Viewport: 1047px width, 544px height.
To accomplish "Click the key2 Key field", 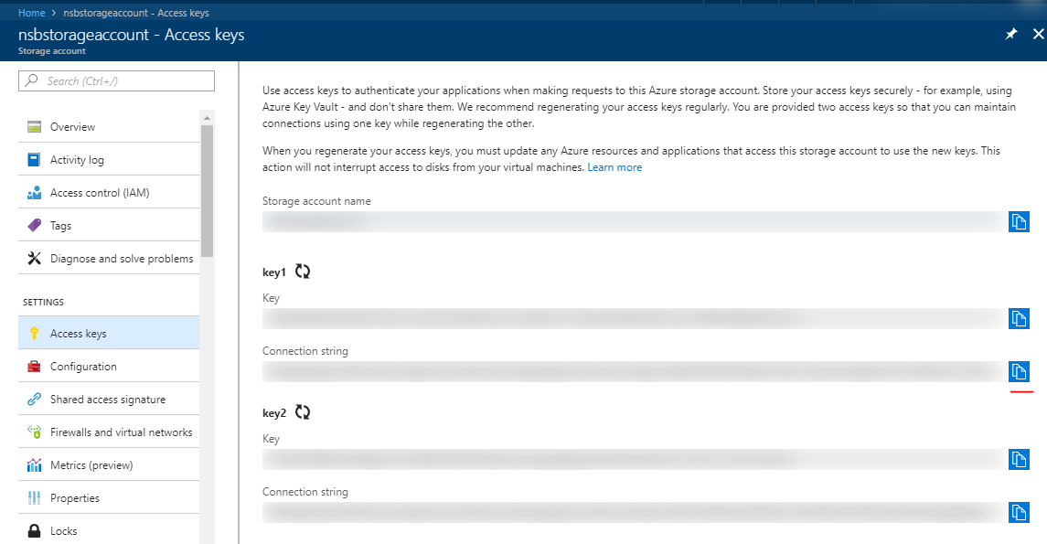I will pyautogui.click(x=634, y=459).
